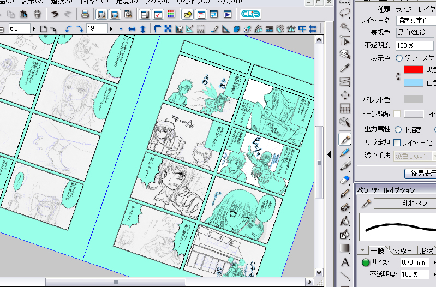The height and width of the screenshot is (287, 436).
Task: Switch to the ベクター tab
Action: (402, 250)
